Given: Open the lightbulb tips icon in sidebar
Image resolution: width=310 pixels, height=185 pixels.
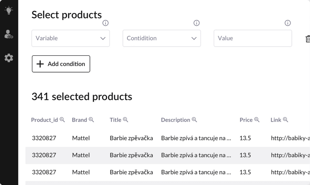Looking at the screenshot, I should click(x=9, y=10).
